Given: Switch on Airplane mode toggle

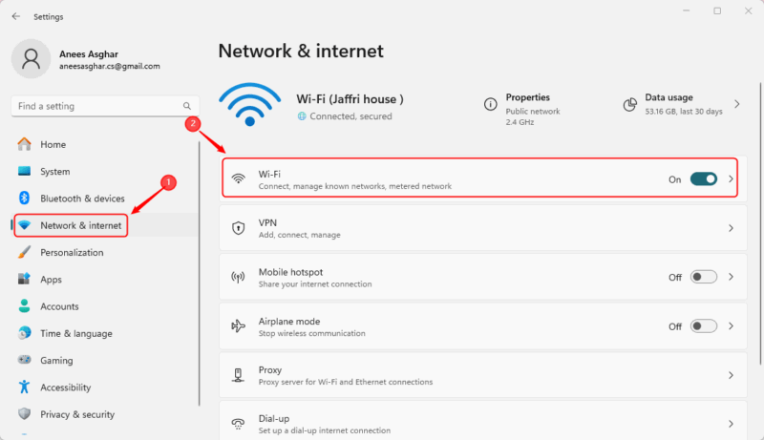Looking at the screenshot, I should [704, 326].
